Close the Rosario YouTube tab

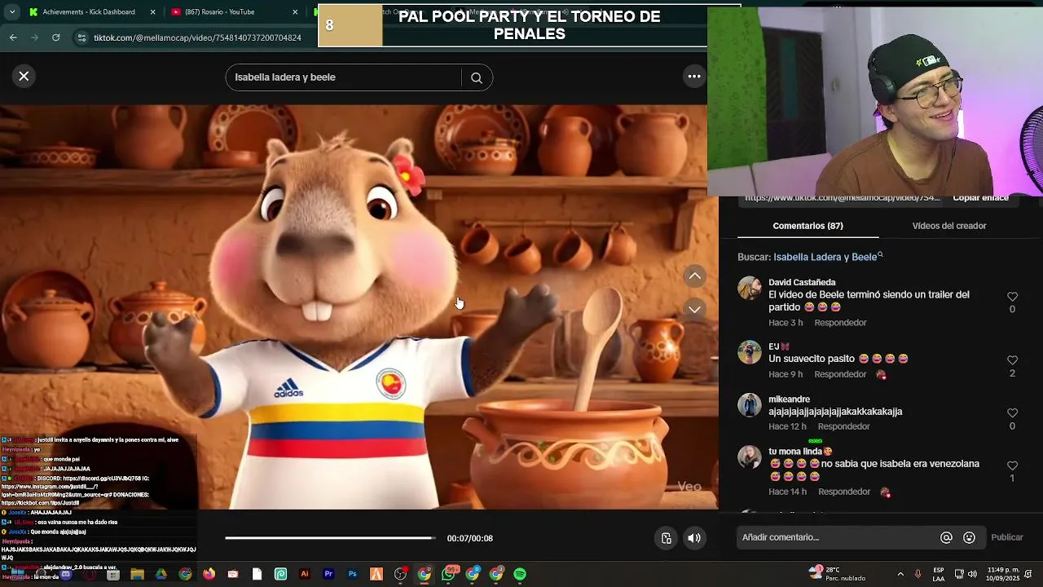(295, 12)
